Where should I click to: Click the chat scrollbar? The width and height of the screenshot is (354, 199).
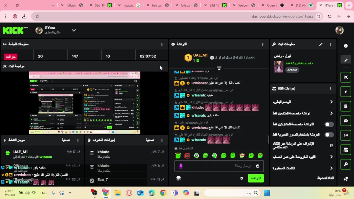(268, 140)
